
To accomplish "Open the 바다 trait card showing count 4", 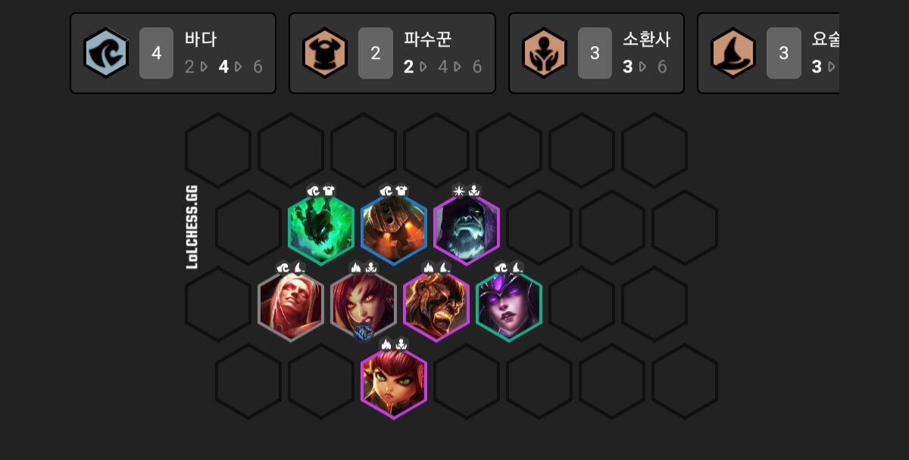I will point(173,53).
